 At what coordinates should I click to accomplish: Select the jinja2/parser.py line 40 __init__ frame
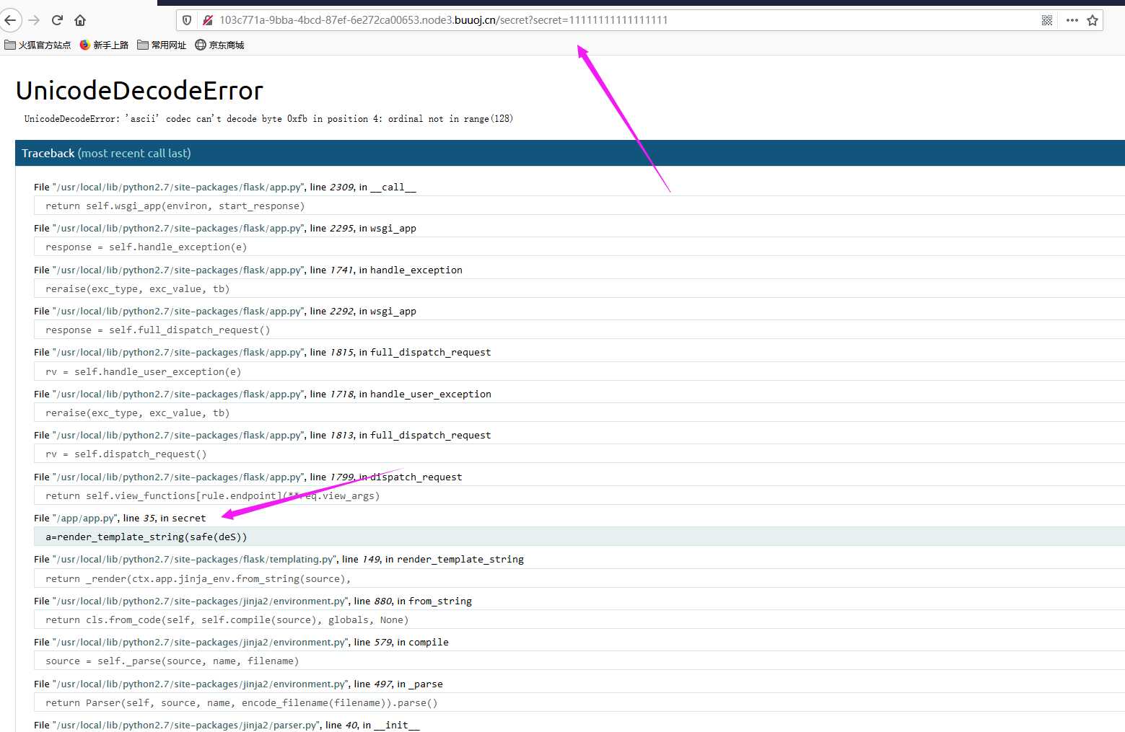point(227,725)
